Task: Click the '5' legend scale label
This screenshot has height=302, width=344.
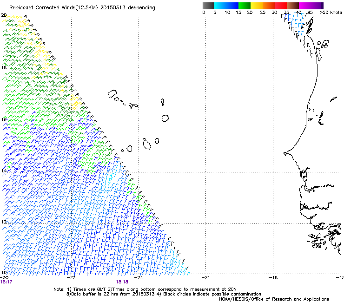Action: tap(215, 13)
